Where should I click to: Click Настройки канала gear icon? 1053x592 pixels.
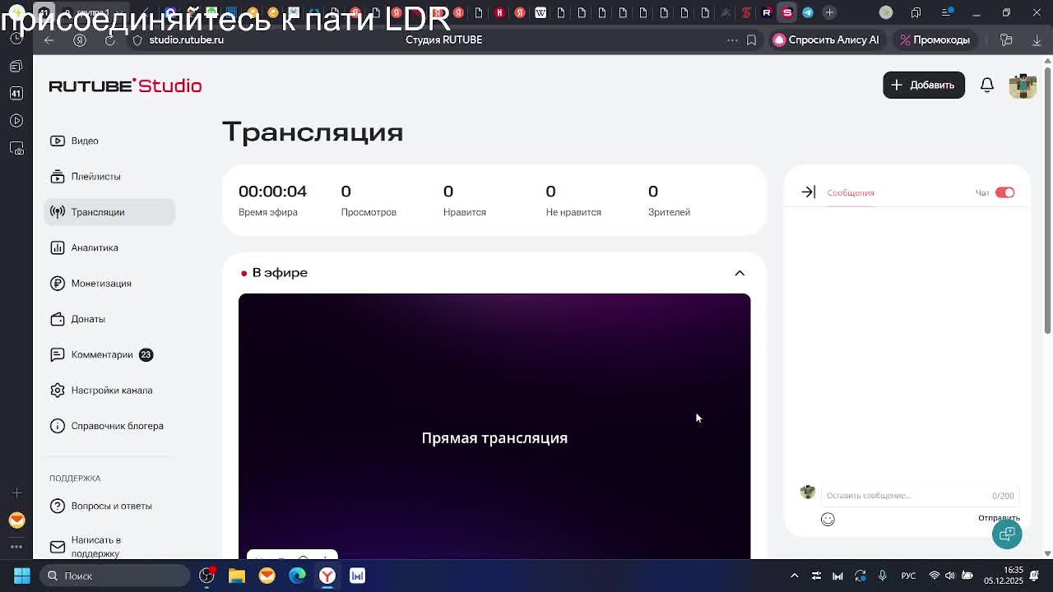pos(57,390)
